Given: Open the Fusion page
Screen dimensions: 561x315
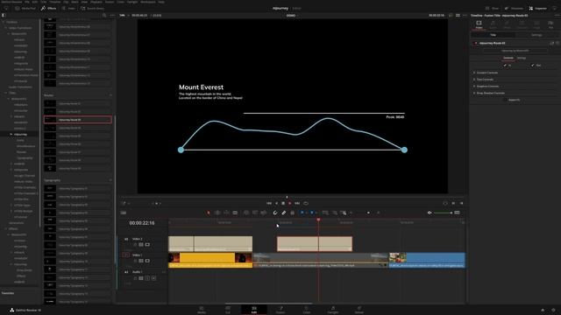Looking at the screenshot, I should (x=280, y=310).
